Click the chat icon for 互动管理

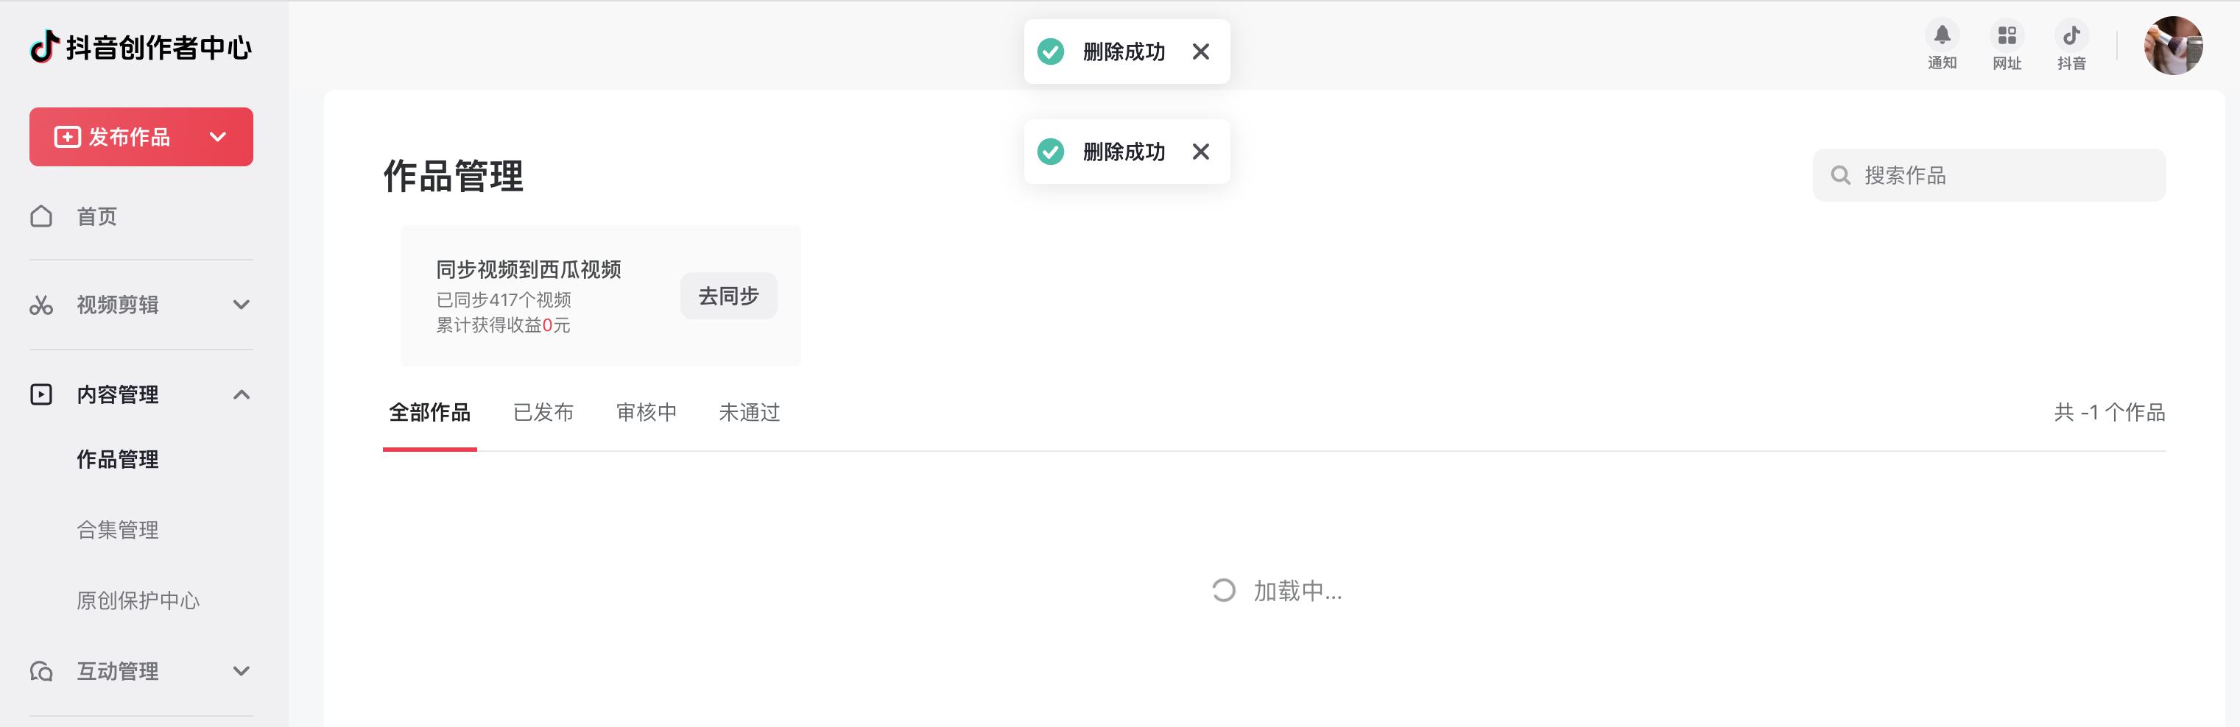41,671
